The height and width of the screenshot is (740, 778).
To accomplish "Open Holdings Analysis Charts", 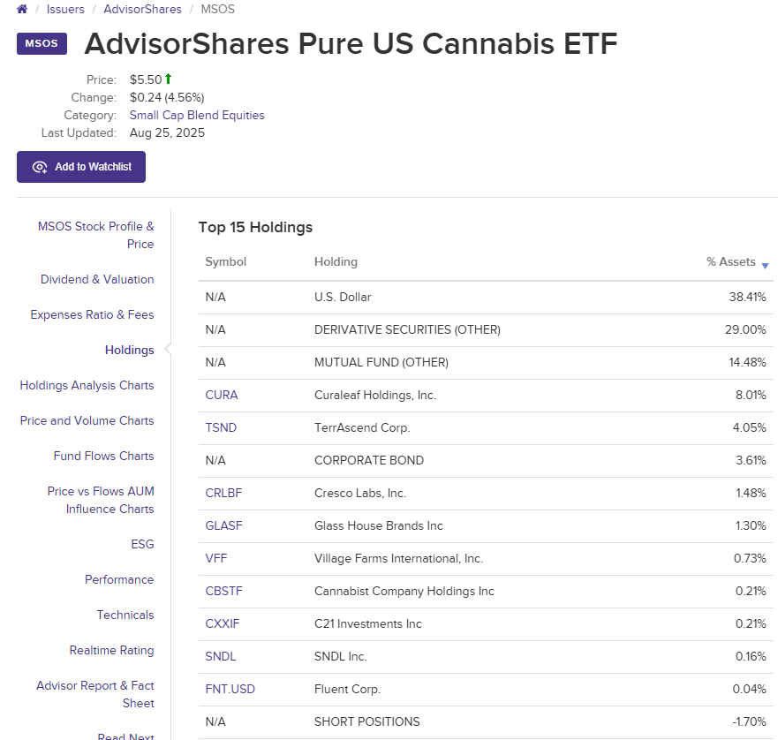I will tap(87, 385).
